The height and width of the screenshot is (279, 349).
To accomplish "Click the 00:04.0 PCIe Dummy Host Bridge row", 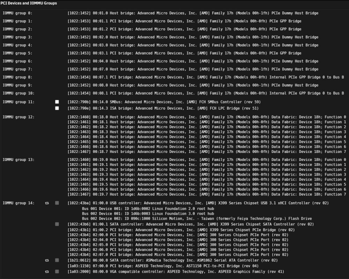I will pos(193,61).
